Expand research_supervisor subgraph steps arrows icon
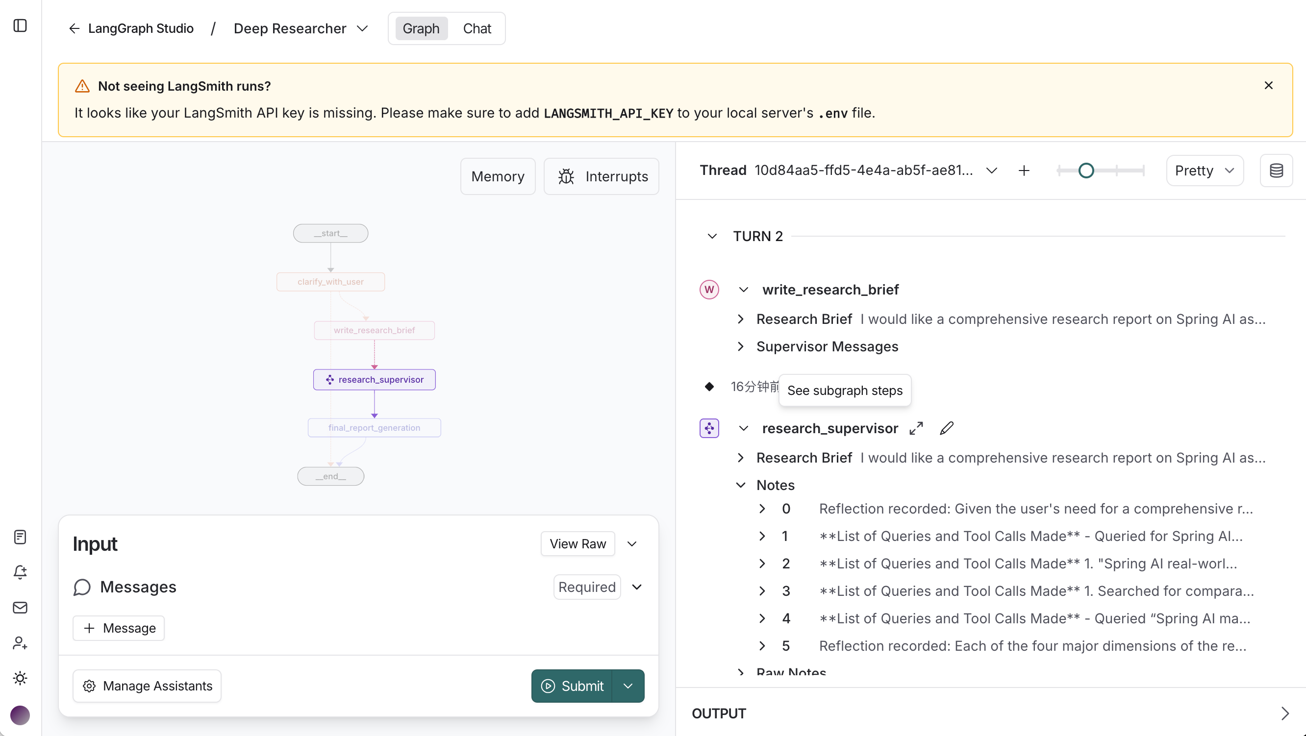This screenshot has width=1306, height=736. pos(916,428)
